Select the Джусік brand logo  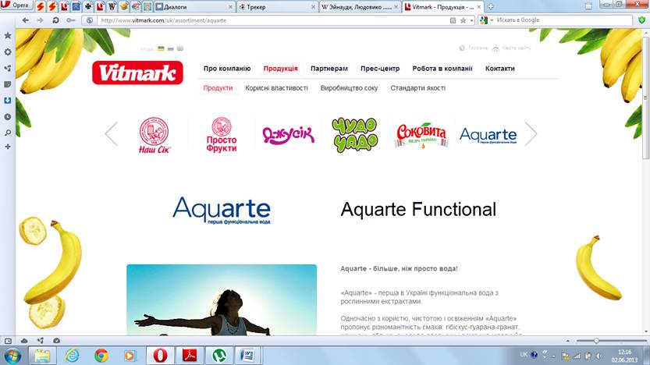(x=289, y=136)
